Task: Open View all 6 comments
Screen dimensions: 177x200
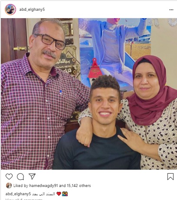Action: 24,199
